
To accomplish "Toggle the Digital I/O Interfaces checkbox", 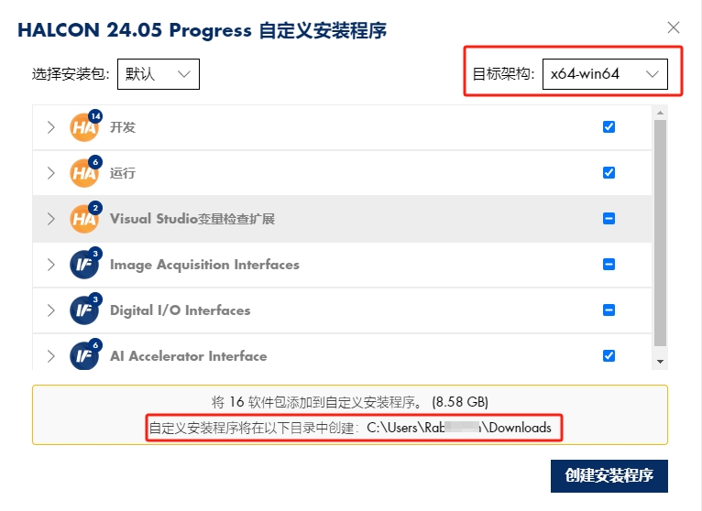I will [609, 310].
